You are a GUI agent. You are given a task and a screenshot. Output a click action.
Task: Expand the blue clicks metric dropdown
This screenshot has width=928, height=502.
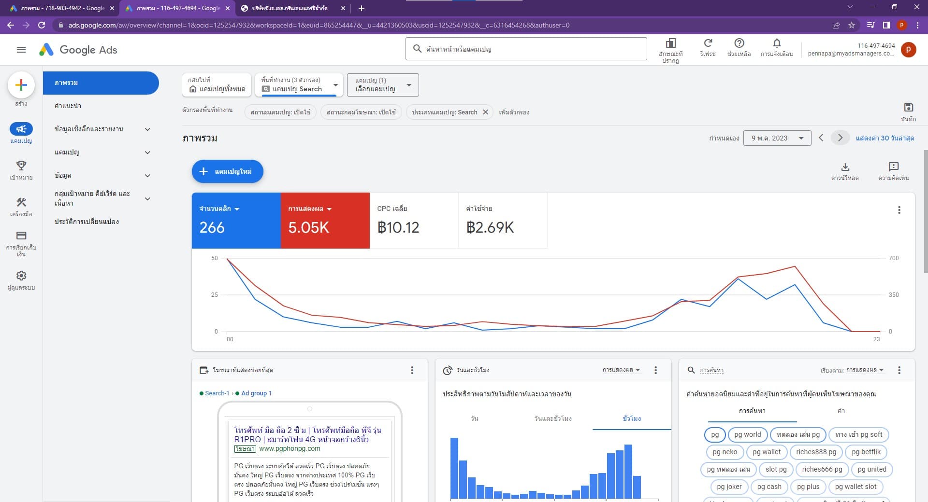point(237,209)
